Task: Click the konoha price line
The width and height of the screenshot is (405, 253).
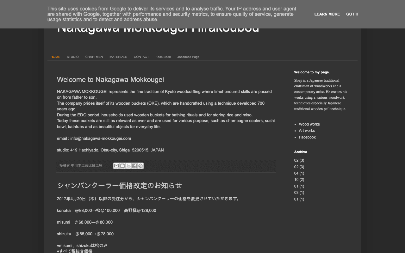Action: click(x=107, y=211)
